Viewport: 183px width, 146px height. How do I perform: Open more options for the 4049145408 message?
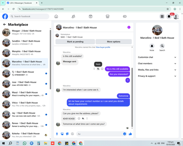(87, 118)
